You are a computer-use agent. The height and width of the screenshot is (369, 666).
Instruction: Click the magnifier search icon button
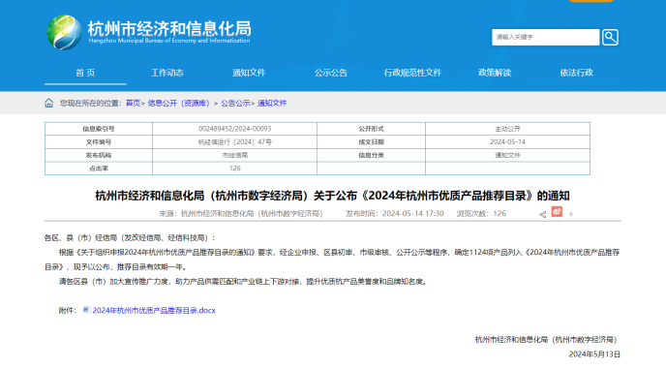[x=610, y=38]
